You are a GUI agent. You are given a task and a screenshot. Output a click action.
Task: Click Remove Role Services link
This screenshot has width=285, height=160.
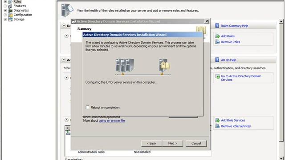[236, 126]
